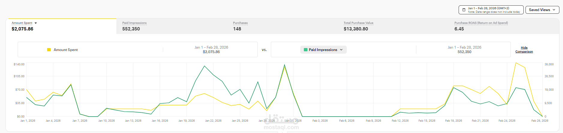
Task: Switch to the Purchases metric tab
Action: [282, 26]
